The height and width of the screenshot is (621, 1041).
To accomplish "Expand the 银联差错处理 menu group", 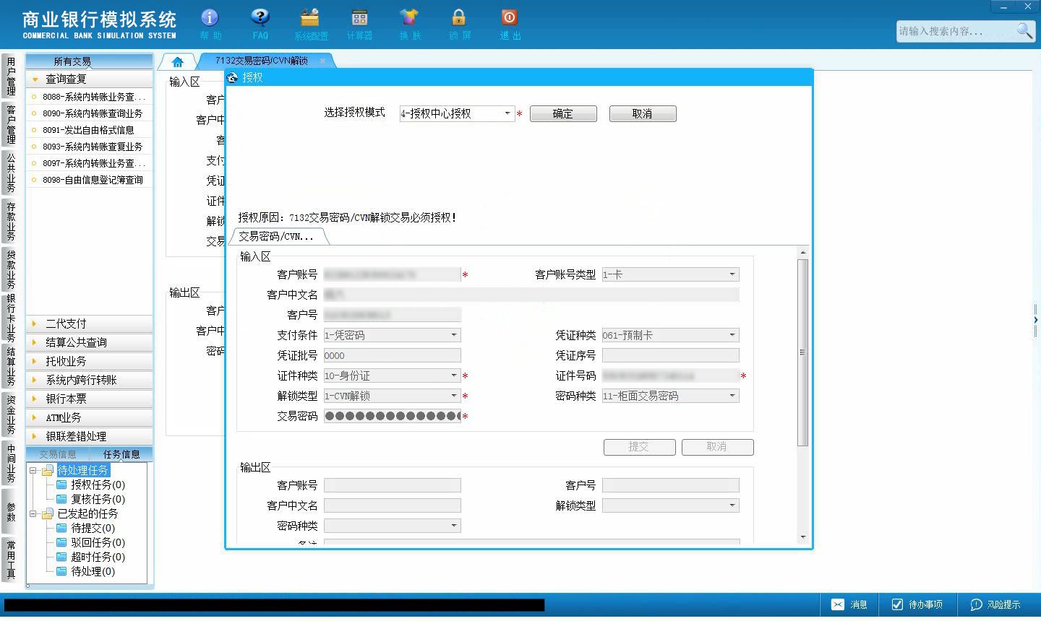I will pos(90,436).
